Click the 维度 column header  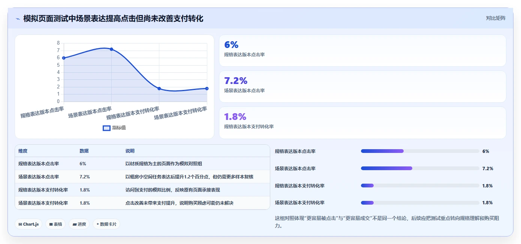[23, 151]
